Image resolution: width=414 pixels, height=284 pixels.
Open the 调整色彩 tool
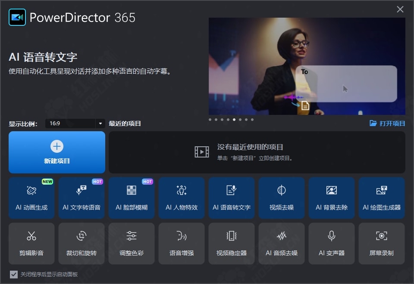pyautogui.click(x=132, y=244)
